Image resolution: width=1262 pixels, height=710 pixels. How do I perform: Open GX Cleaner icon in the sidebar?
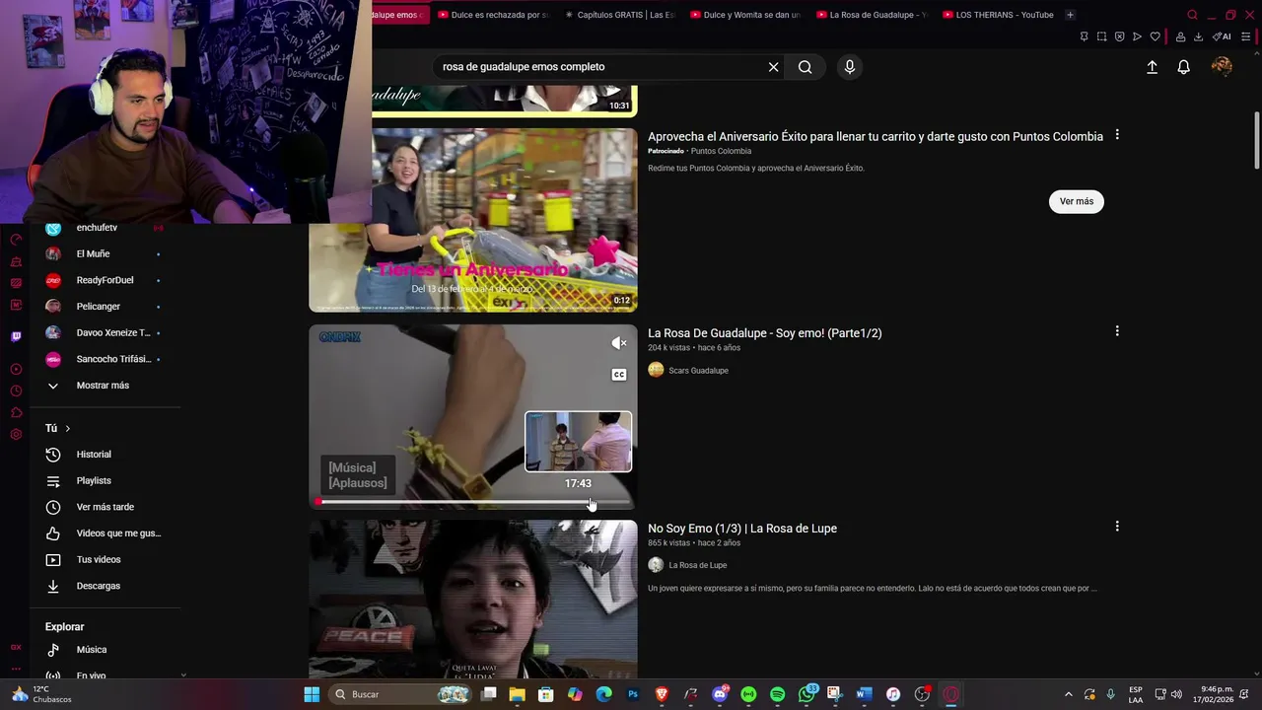pos(16,261)
